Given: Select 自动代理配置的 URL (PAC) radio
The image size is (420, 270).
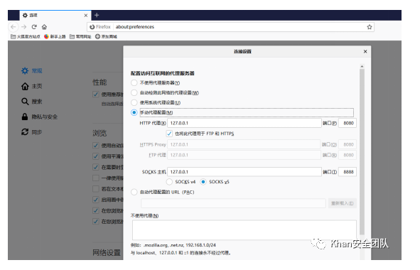Looking at the screenshot, I should pos(134,192).
